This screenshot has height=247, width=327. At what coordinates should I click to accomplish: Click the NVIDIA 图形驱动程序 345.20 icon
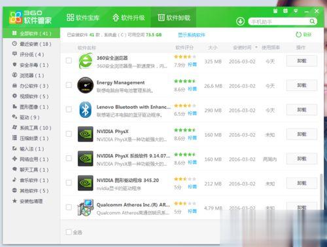tap(85, 183)
